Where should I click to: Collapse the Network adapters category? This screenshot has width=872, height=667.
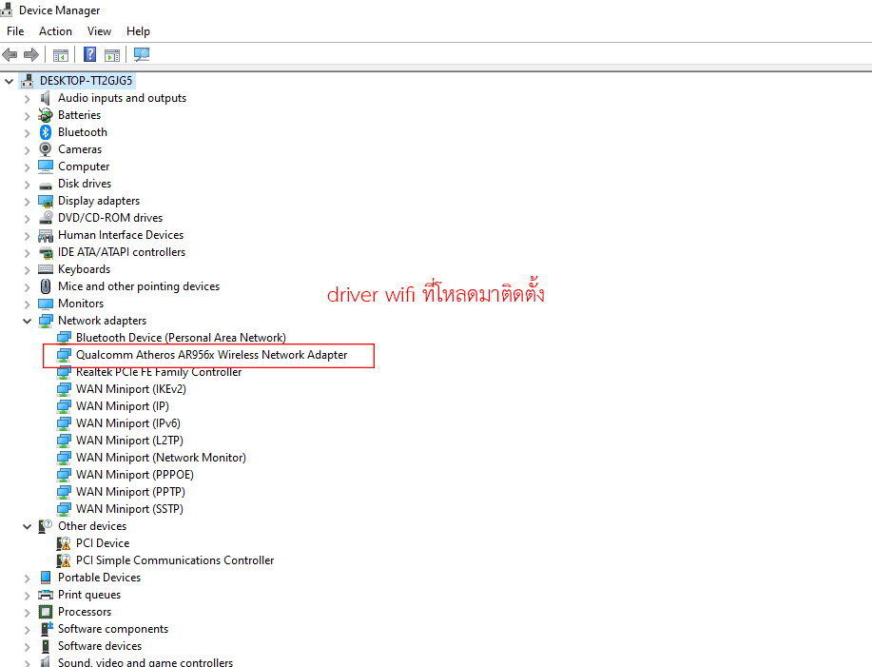tap(27, 321)
